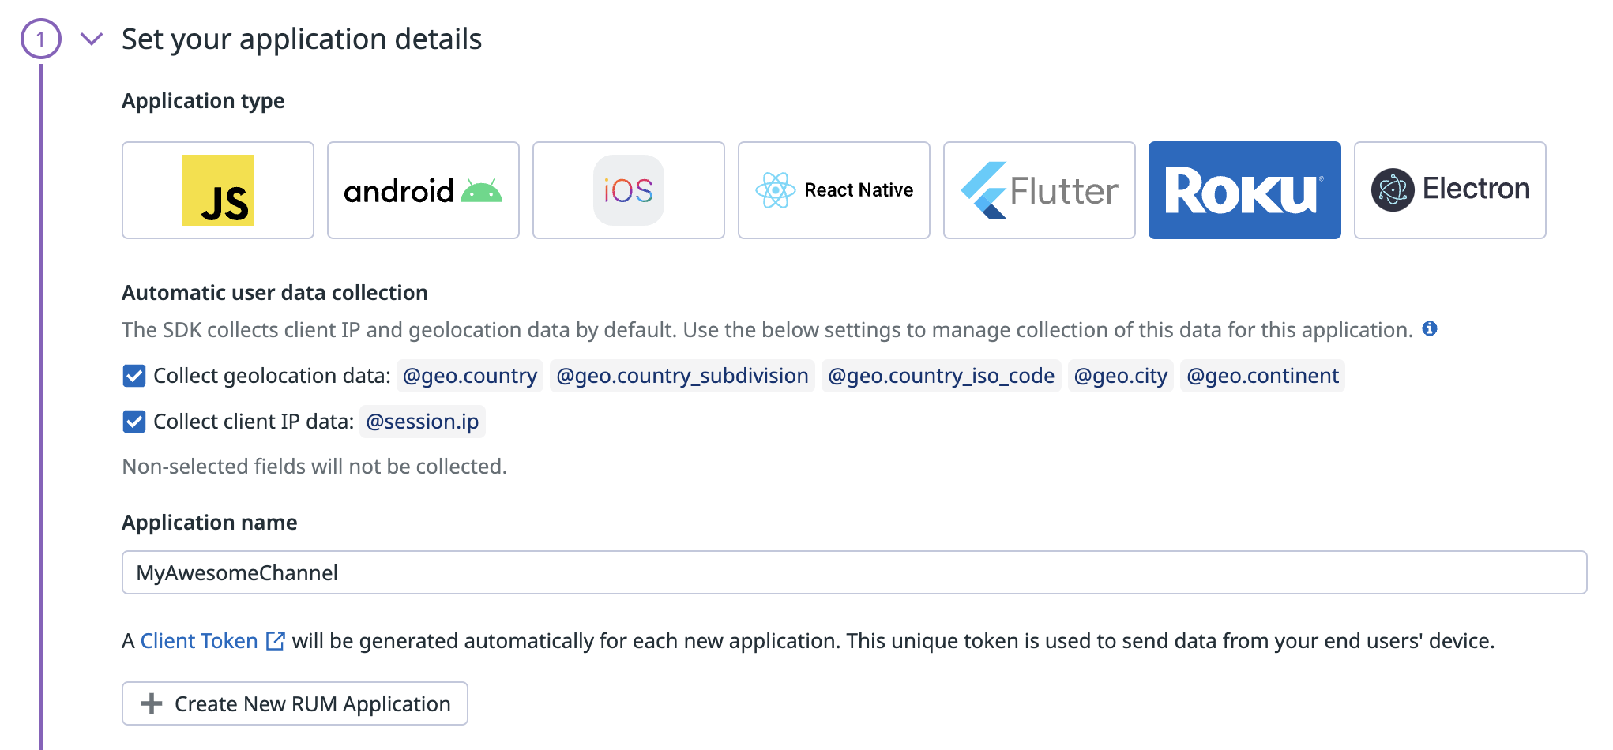Select the @geo.city tag
Screen dimensions: 1613x750
click(1121, 376)
